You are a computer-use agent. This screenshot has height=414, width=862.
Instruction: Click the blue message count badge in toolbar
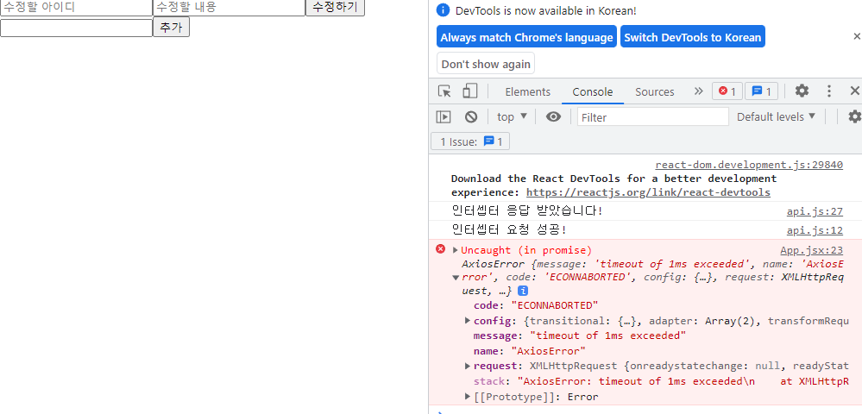761,91
